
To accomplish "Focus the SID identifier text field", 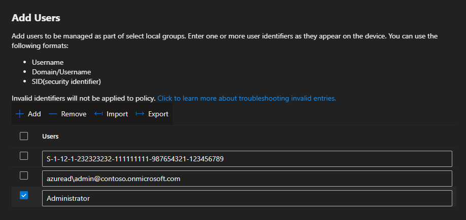I will click(247, 159).
